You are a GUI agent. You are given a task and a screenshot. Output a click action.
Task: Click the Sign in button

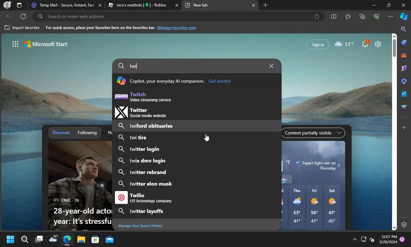pyautogui.click(x=318, y=44)
